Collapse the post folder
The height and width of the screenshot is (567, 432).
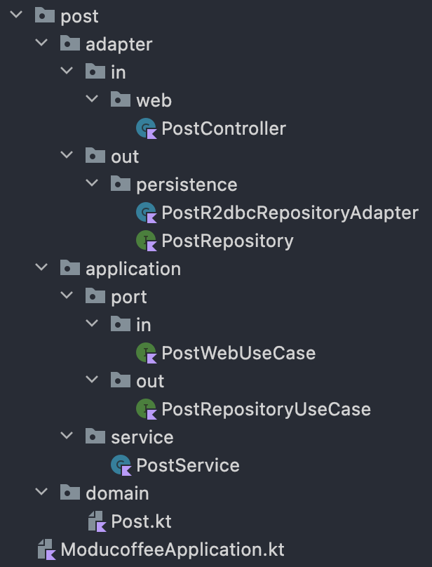[17, 16]
